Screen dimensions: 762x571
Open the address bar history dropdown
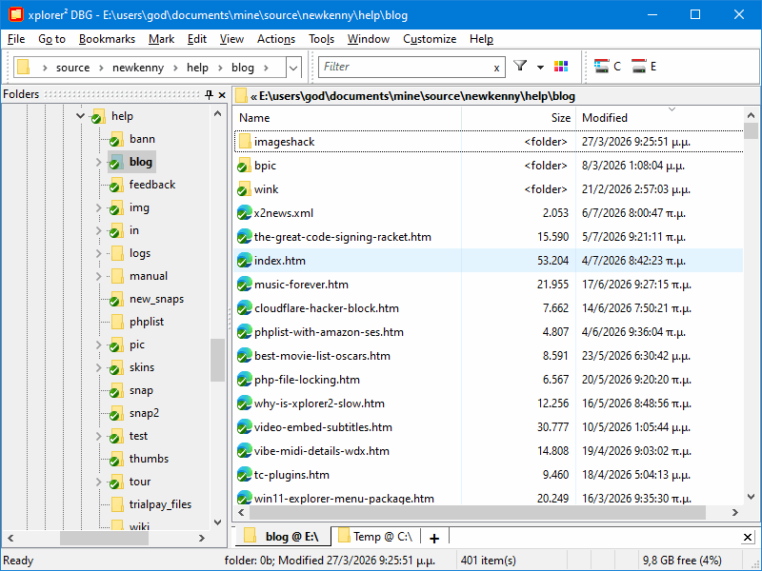(293, 68)
